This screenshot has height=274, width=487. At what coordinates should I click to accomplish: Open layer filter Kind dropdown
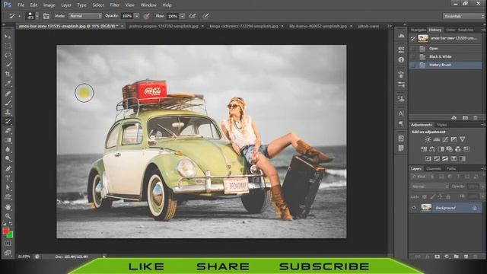[x=422, y=177]
